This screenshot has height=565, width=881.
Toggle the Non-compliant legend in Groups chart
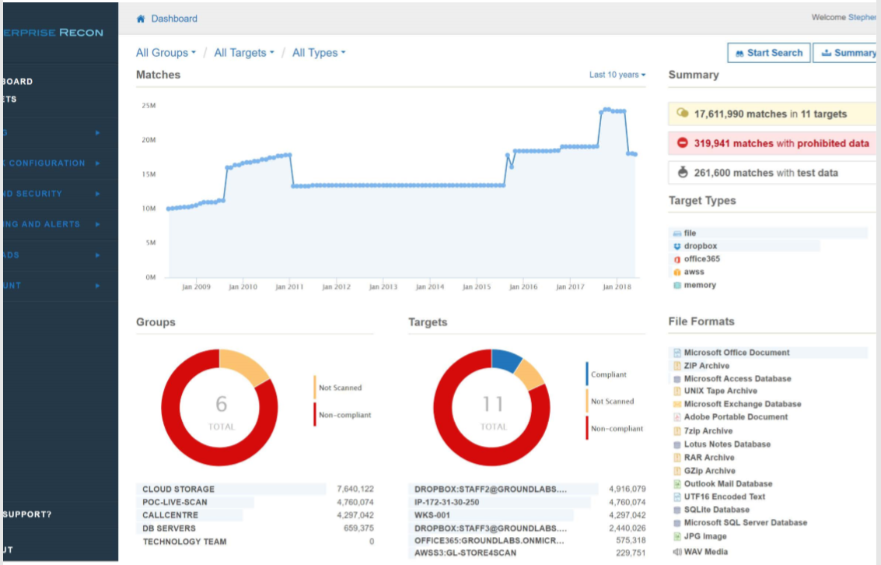coord(344,415)
